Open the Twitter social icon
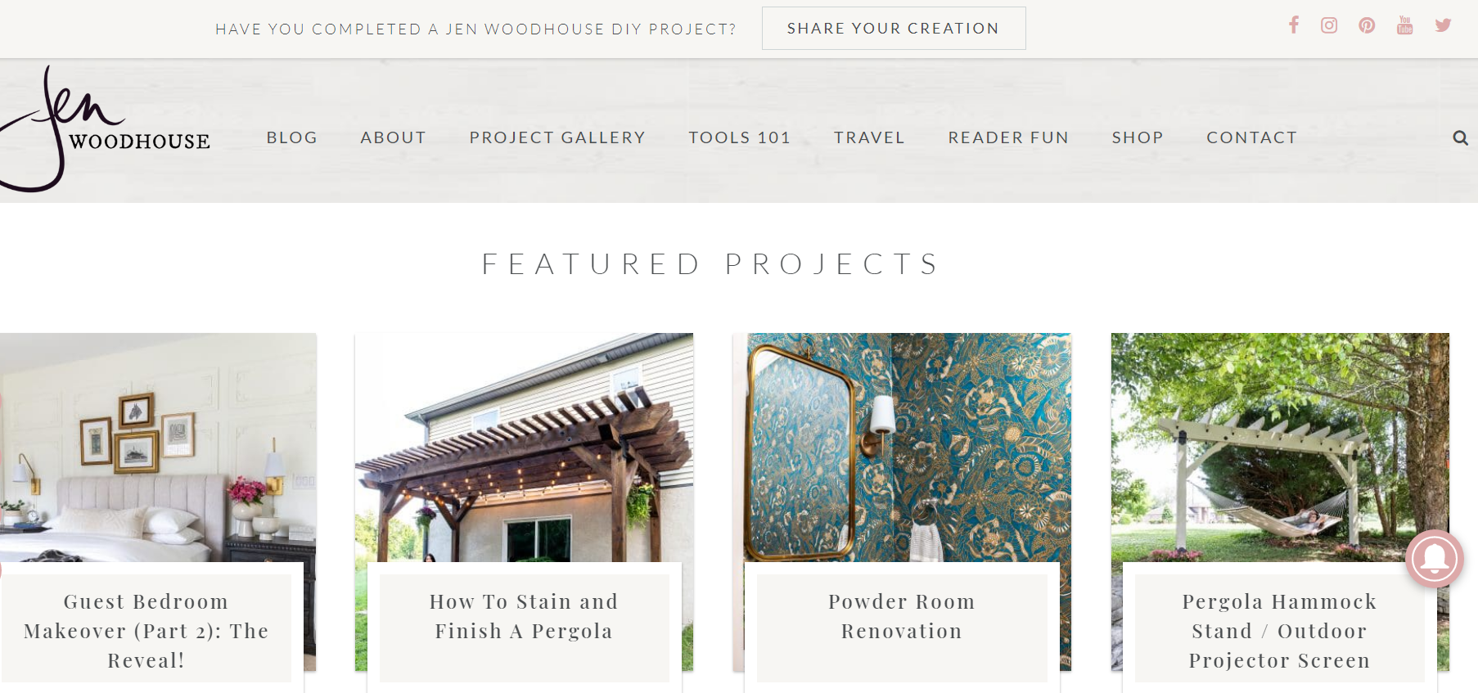The width and height of the screenshot is (1478, 693). coord(1443,25)
